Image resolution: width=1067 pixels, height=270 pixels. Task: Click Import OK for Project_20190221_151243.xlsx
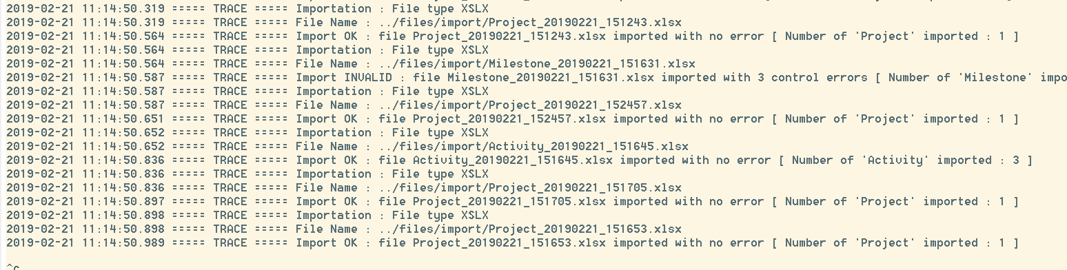[x=327, y=36]
